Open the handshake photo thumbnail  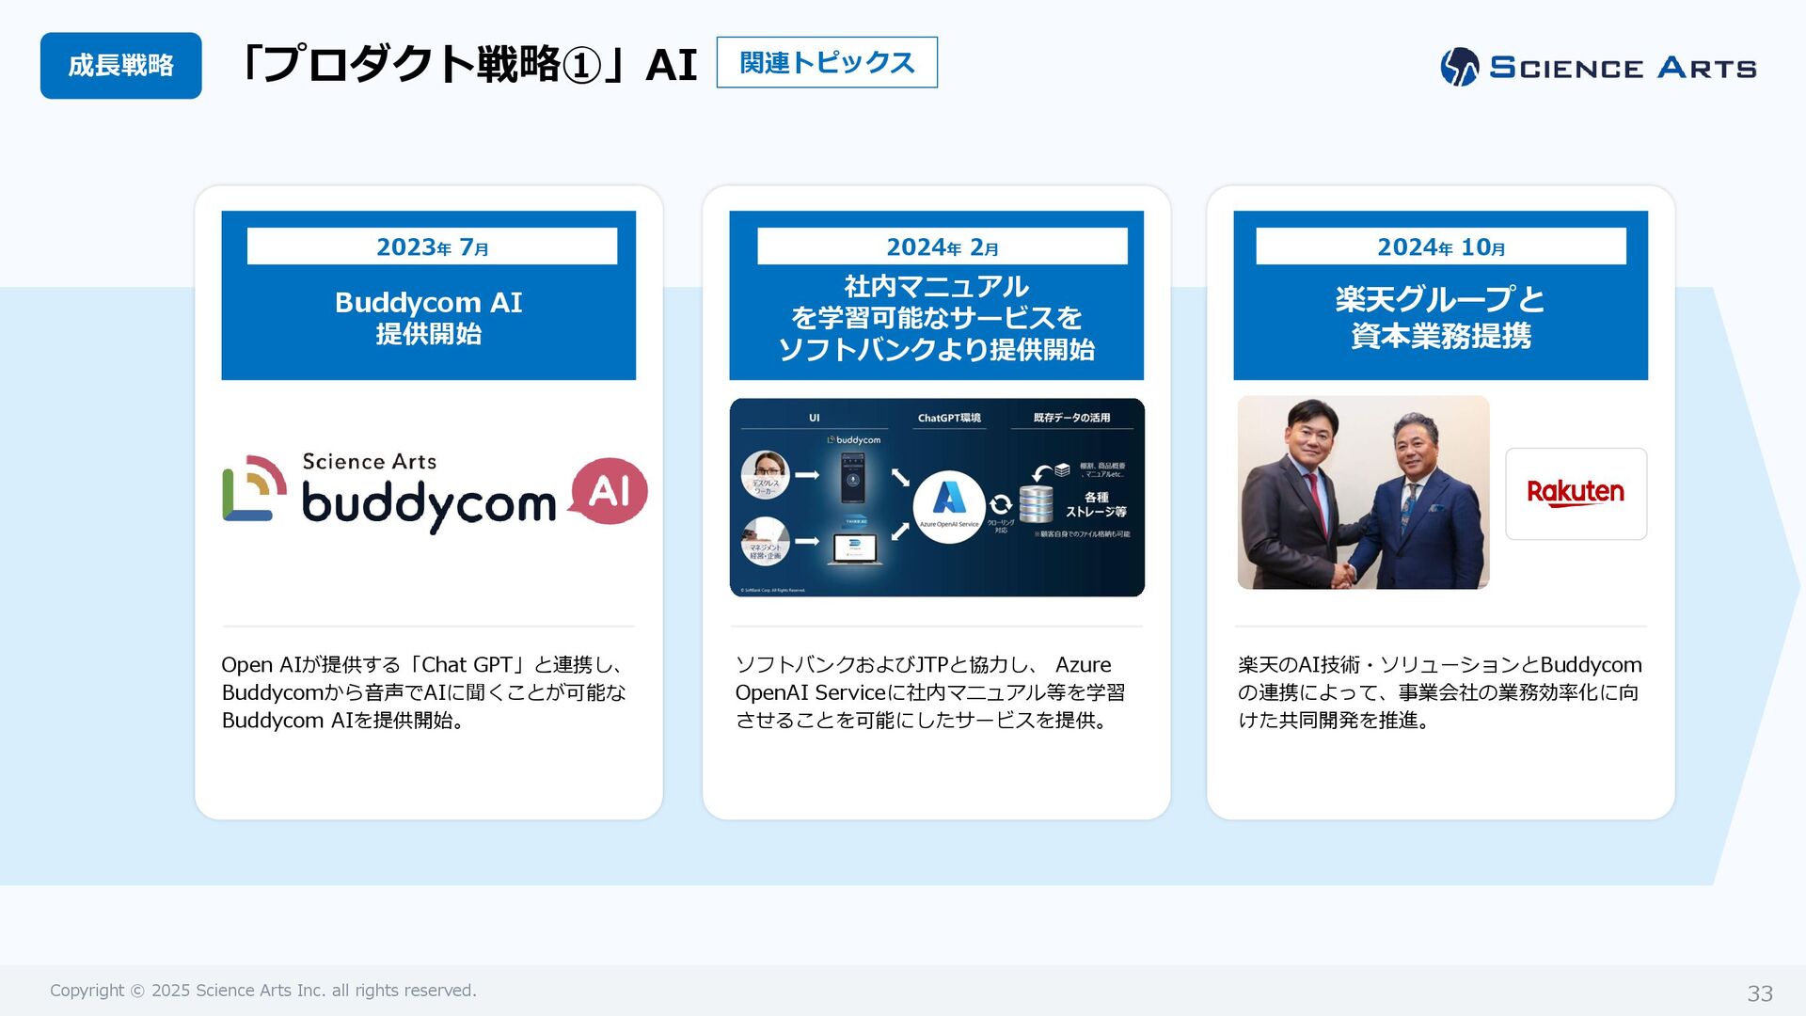click(1363, 492)
